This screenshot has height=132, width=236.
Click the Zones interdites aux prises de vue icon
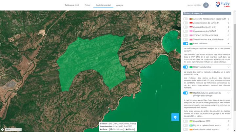click(x=191, y=39)
